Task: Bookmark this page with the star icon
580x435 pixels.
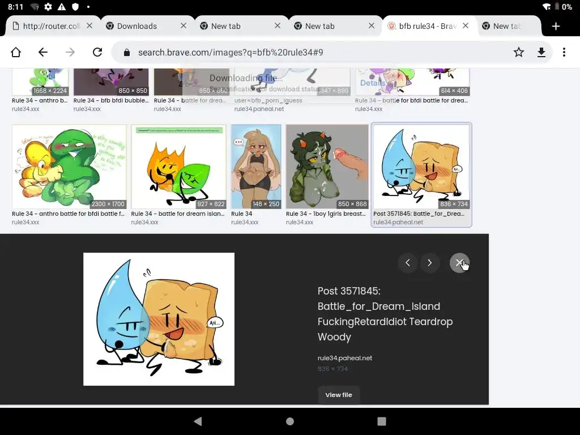Action: coord(519,52)
